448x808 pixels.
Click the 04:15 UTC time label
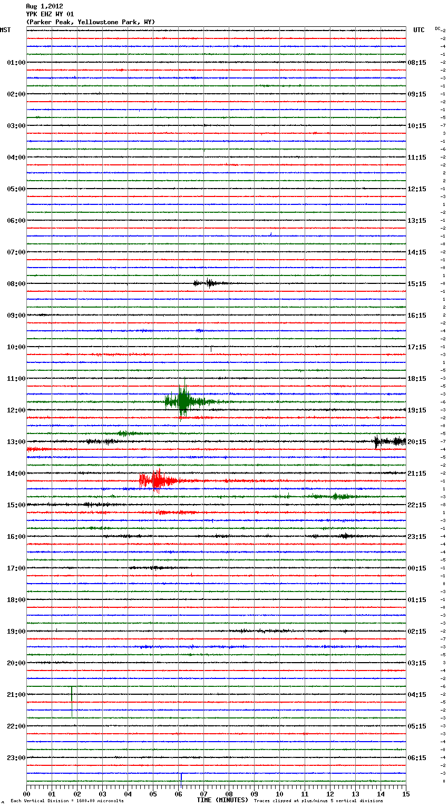417,695
